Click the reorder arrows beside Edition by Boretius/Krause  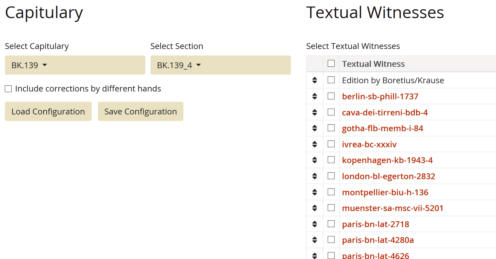[315, 80]
